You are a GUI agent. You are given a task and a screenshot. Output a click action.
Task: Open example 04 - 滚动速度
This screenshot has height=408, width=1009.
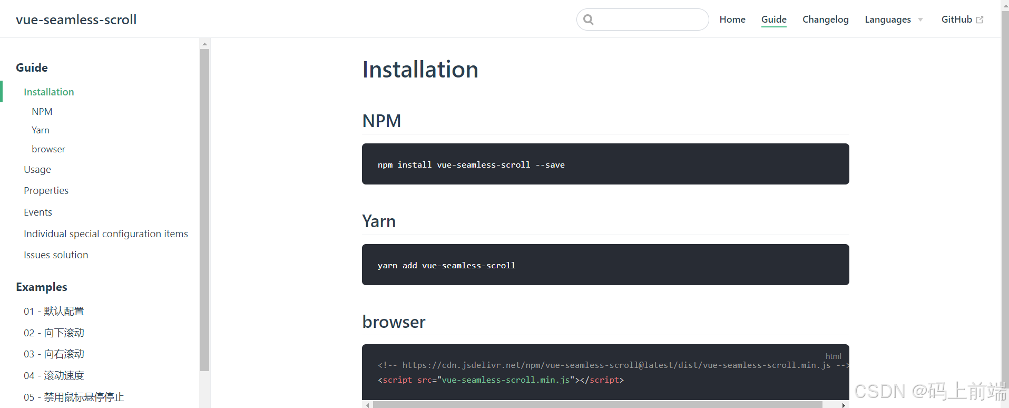54,376
